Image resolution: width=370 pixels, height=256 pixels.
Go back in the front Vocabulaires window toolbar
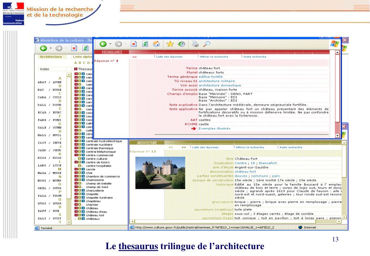coord(103,44)
